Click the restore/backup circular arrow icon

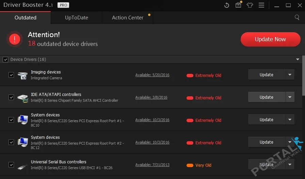pos(227,5)
